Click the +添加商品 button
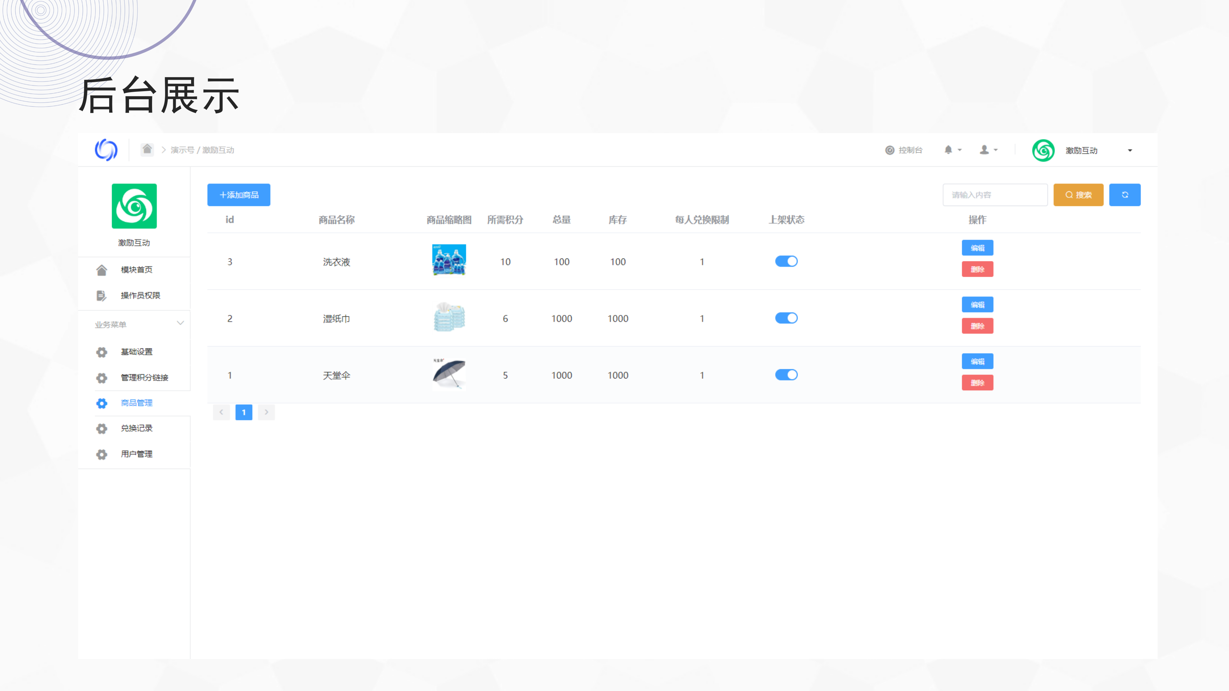The height and width of the screenshot is (691, 1229). (238, 195)
